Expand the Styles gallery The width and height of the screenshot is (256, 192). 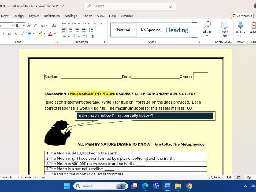pos(195,30)
